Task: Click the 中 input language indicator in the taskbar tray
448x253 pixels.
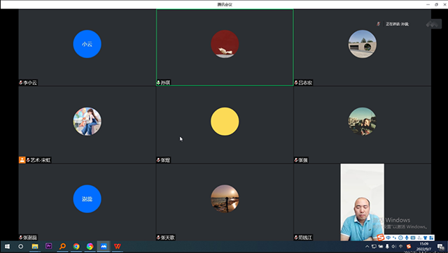Action: [401, 247]
